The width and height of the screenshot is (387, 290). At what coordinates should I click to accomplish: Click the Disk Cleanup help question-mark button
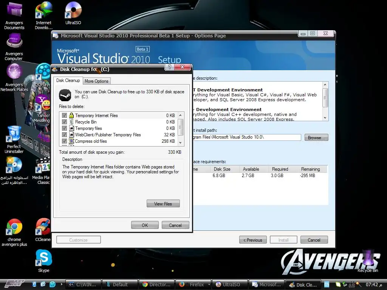(x=170, y=67)
